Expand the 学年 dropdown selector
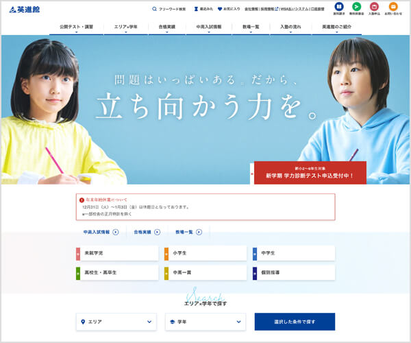 click(206, 321)
